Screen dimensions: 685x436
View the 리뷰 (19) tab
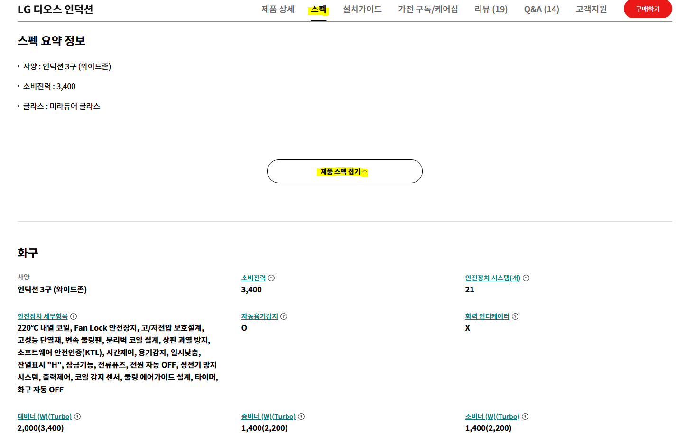pyautogui.click(x=491, y=9)
